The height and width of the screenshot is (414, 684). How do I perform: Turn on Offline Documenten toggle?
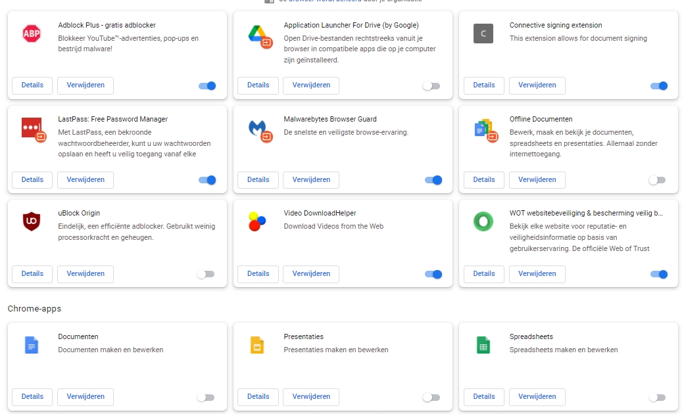[657, 180]
